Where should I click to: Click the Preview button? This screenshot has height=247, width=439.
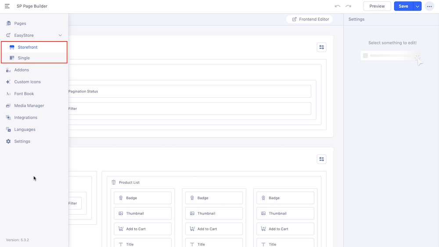[377, 6]
